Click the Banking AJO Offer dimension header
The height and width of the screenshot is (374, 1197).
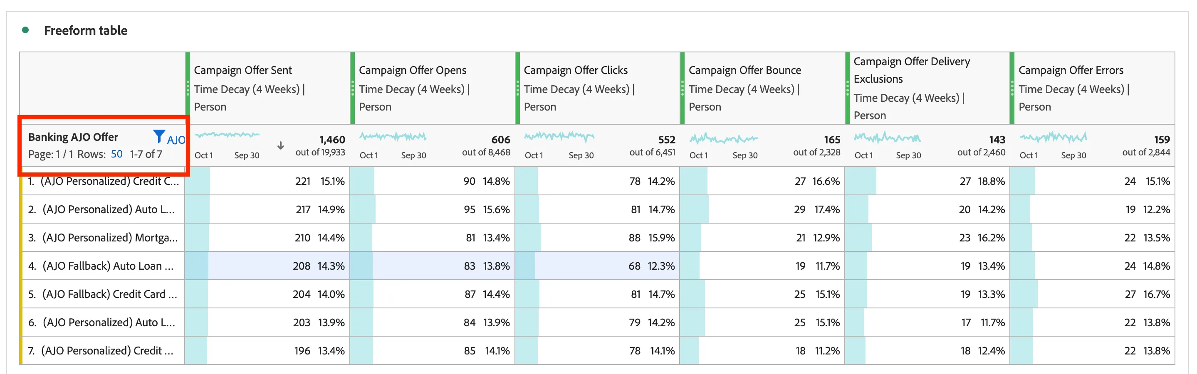[x=73, y=137]
